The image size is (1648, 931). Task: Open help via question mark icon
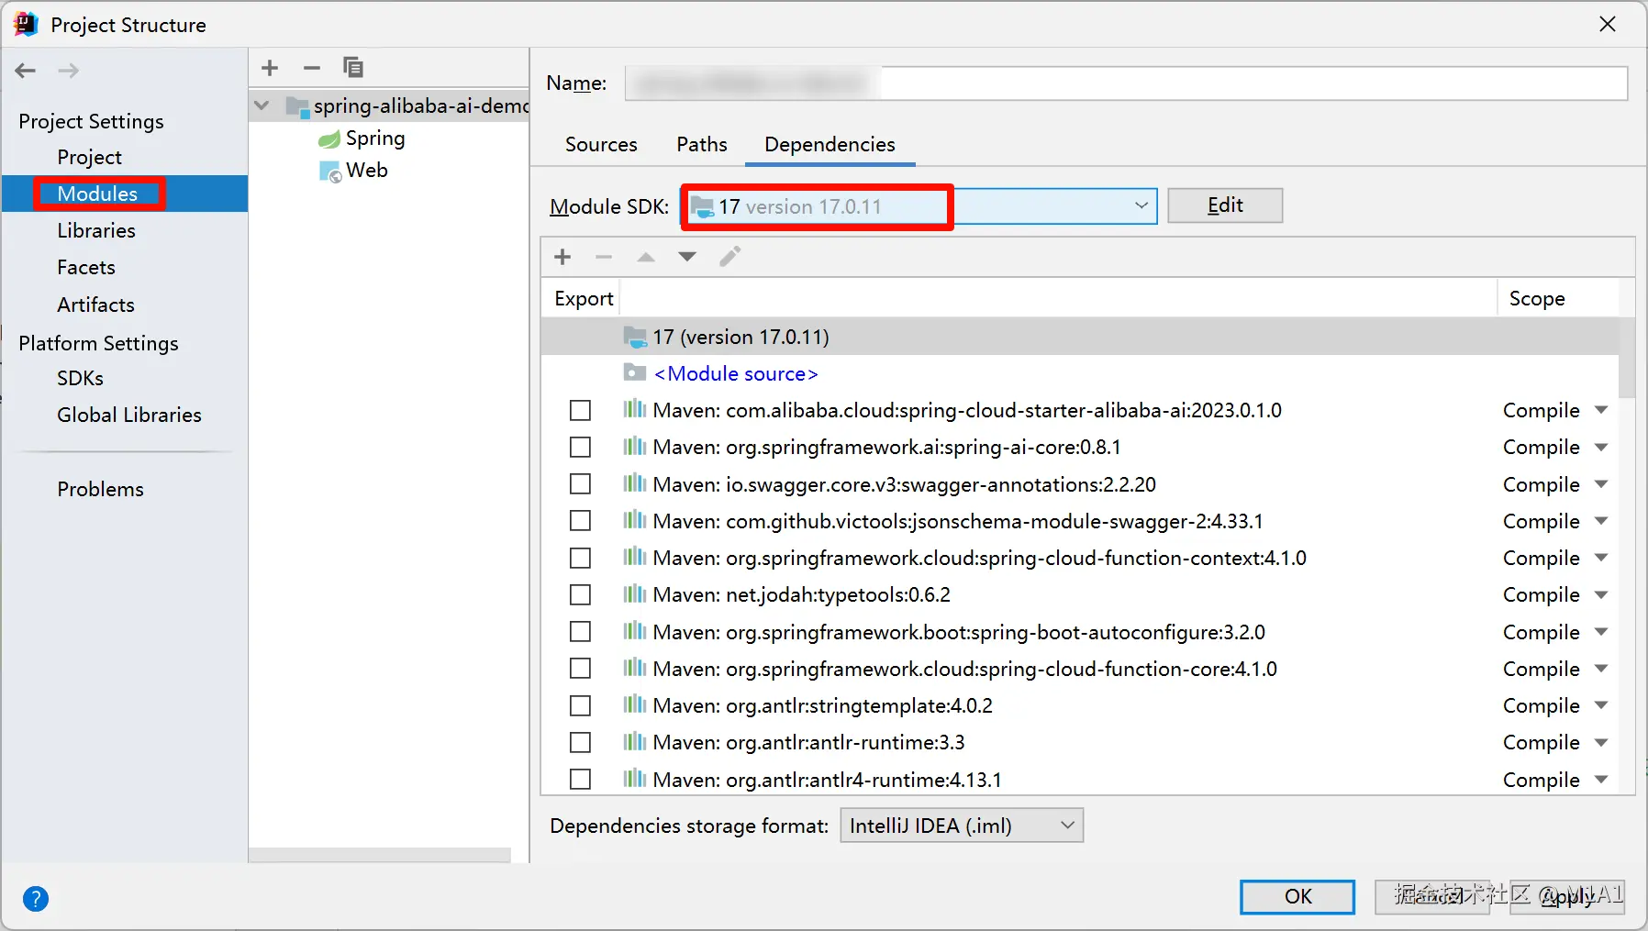(36, 898)
